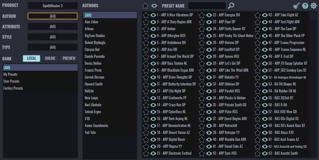The height and width of the screenshot is (160, 319).
Task: Load preset 62 - BAS Acoustik and Analog GD
Action: [287, 146]
